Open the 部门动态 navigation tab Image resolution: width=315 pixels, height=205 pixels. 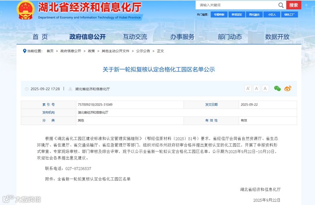coord(230,37)
